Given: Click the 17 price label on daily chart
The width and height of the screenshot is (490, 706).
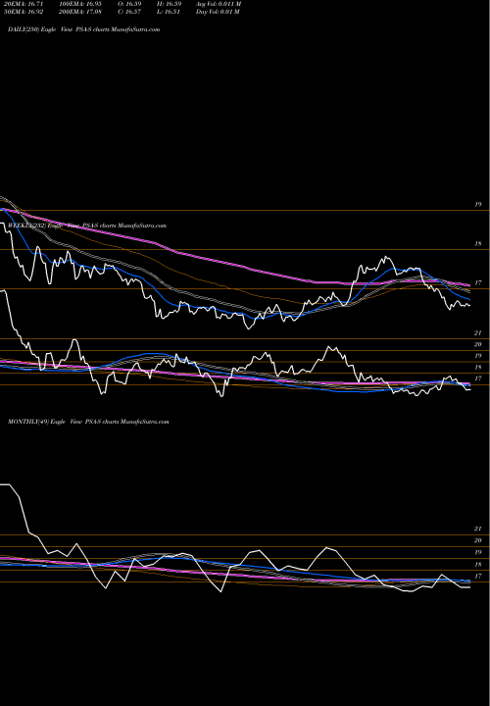Looking at the screenshot, I should (478, 282).
